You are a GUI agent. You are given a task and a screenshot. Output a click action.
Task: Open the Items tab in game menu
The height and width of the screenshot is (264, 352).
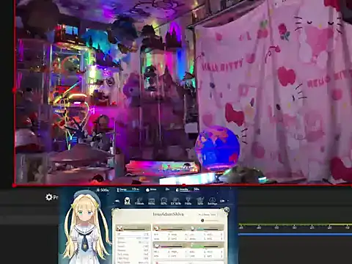point(152,201)
